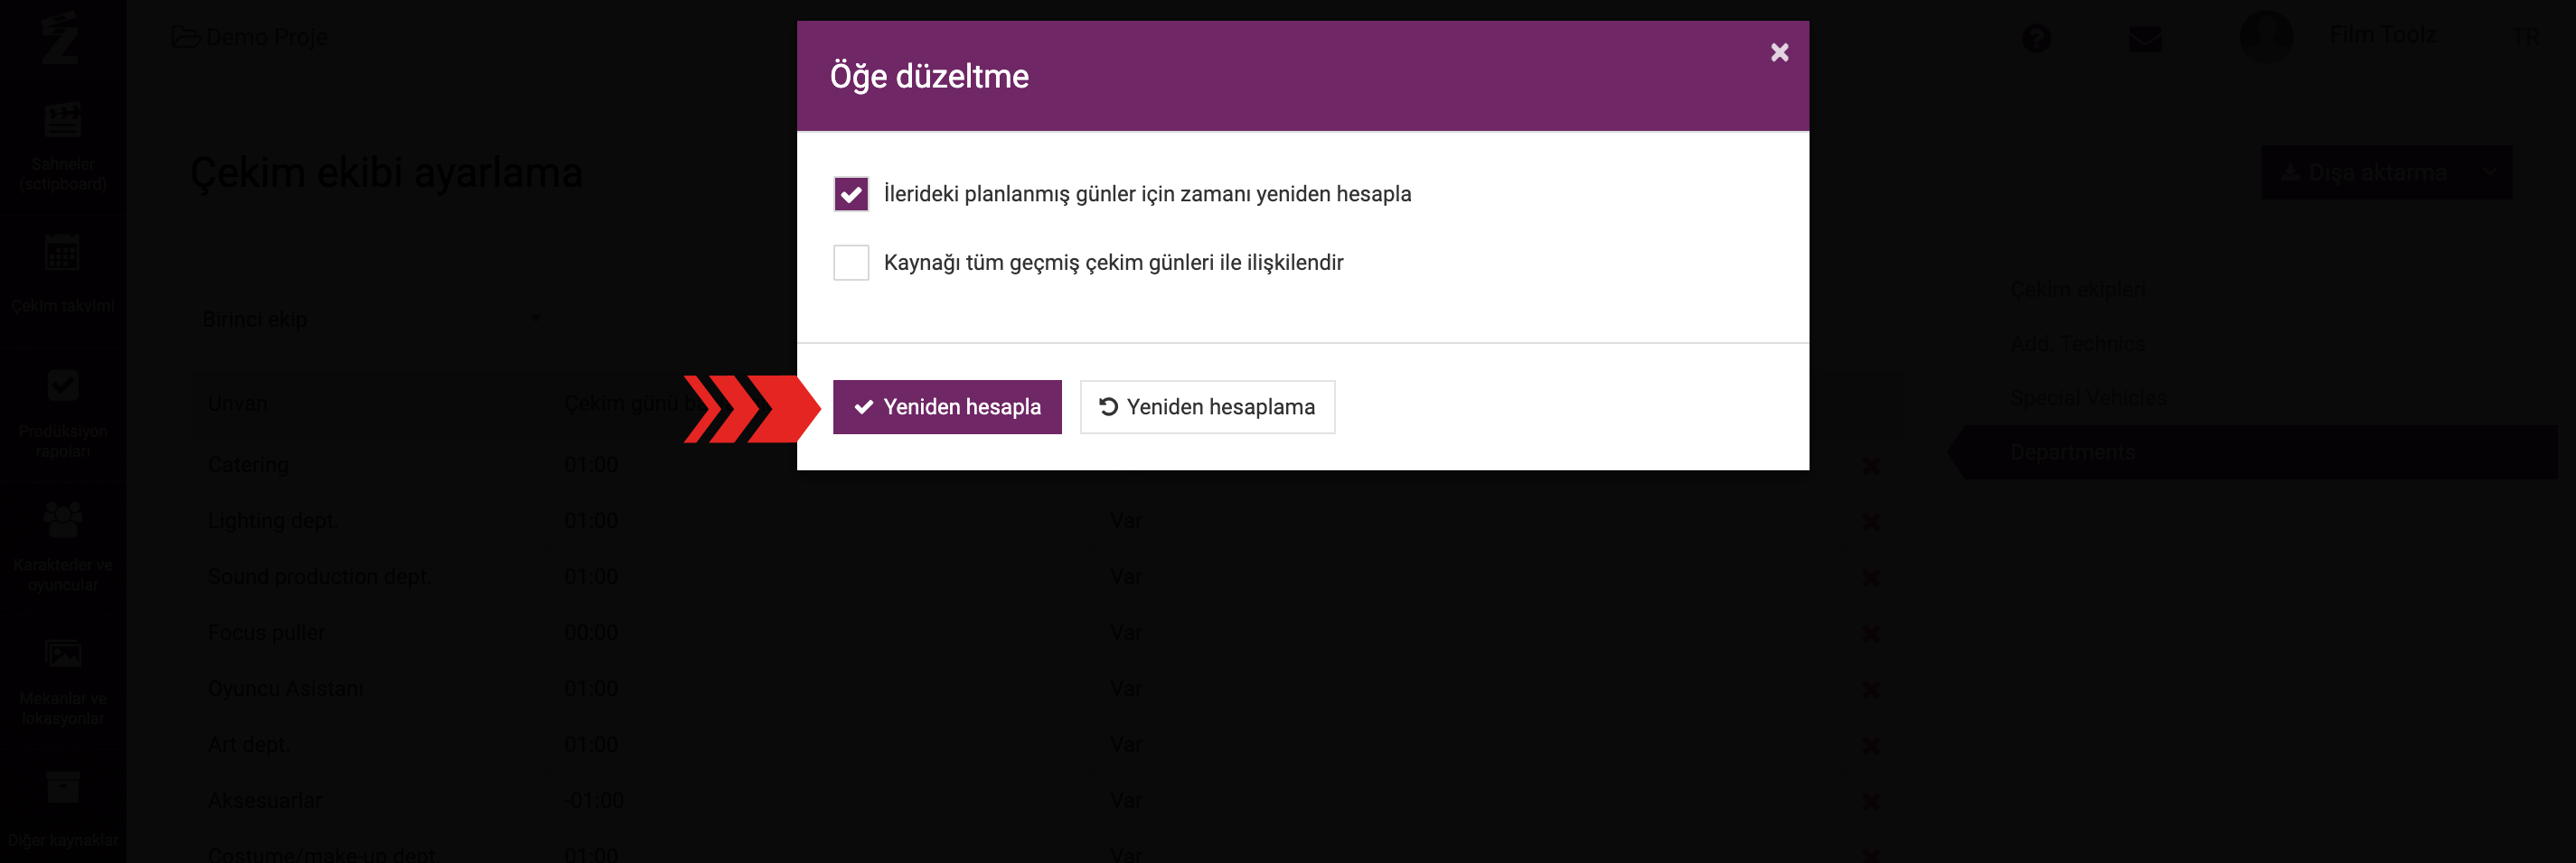
Task: Expand the Dışa aktarma dropdown arrow
Action: (x=2490, y=172)
